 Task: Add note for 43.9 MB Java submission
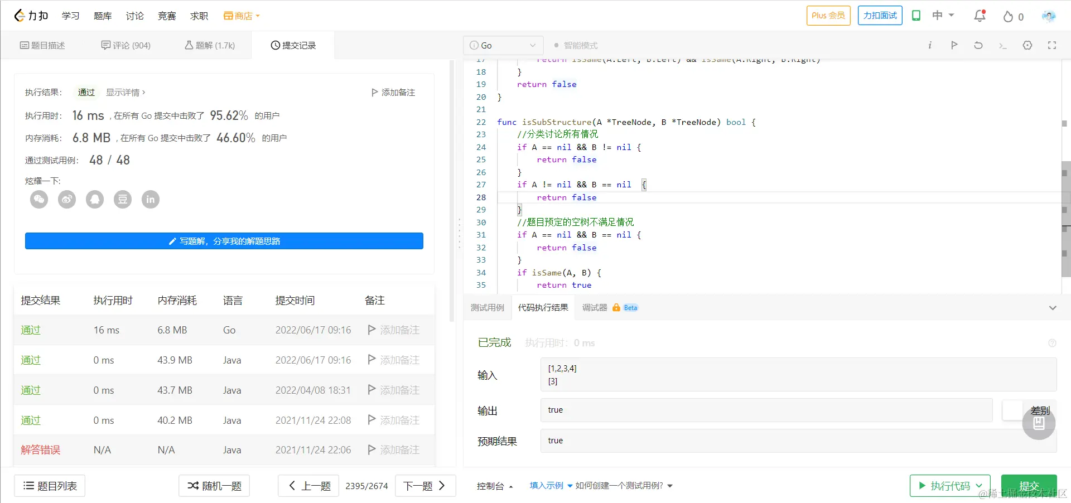point(393,360)
